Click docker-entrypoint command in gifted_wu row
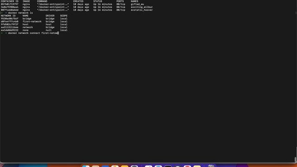 coord(53,4)
